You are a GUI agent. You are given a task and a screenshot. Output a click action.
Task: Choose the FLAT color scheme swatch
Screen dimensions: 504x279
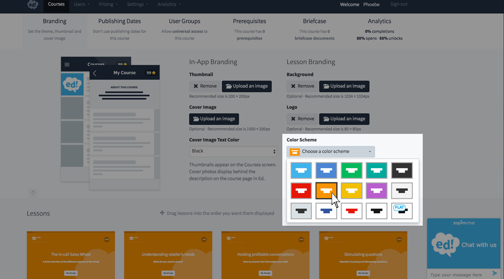click(402, 211)
